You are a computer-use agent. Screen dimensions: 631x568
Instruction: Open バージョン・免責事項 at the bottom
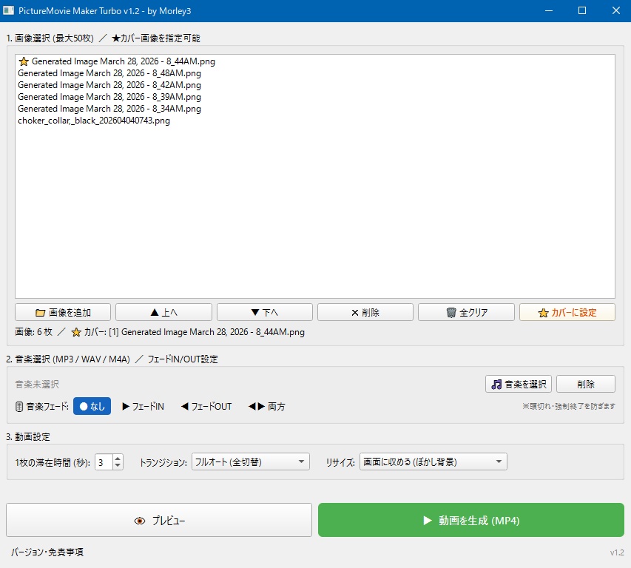click(x=48, y=552)
